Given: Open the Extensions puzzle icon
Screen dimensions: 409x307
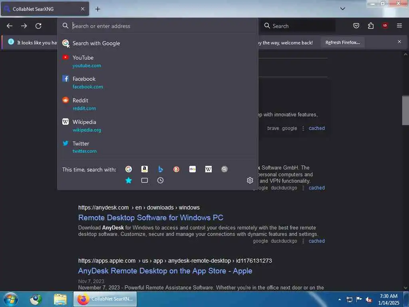Looking at the screenshot, I should point(371,26).
